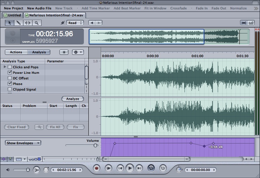This screenshot has width=260, height=178.
Task: Open the Show Envelopes dropdown
Action: point(23,143)
